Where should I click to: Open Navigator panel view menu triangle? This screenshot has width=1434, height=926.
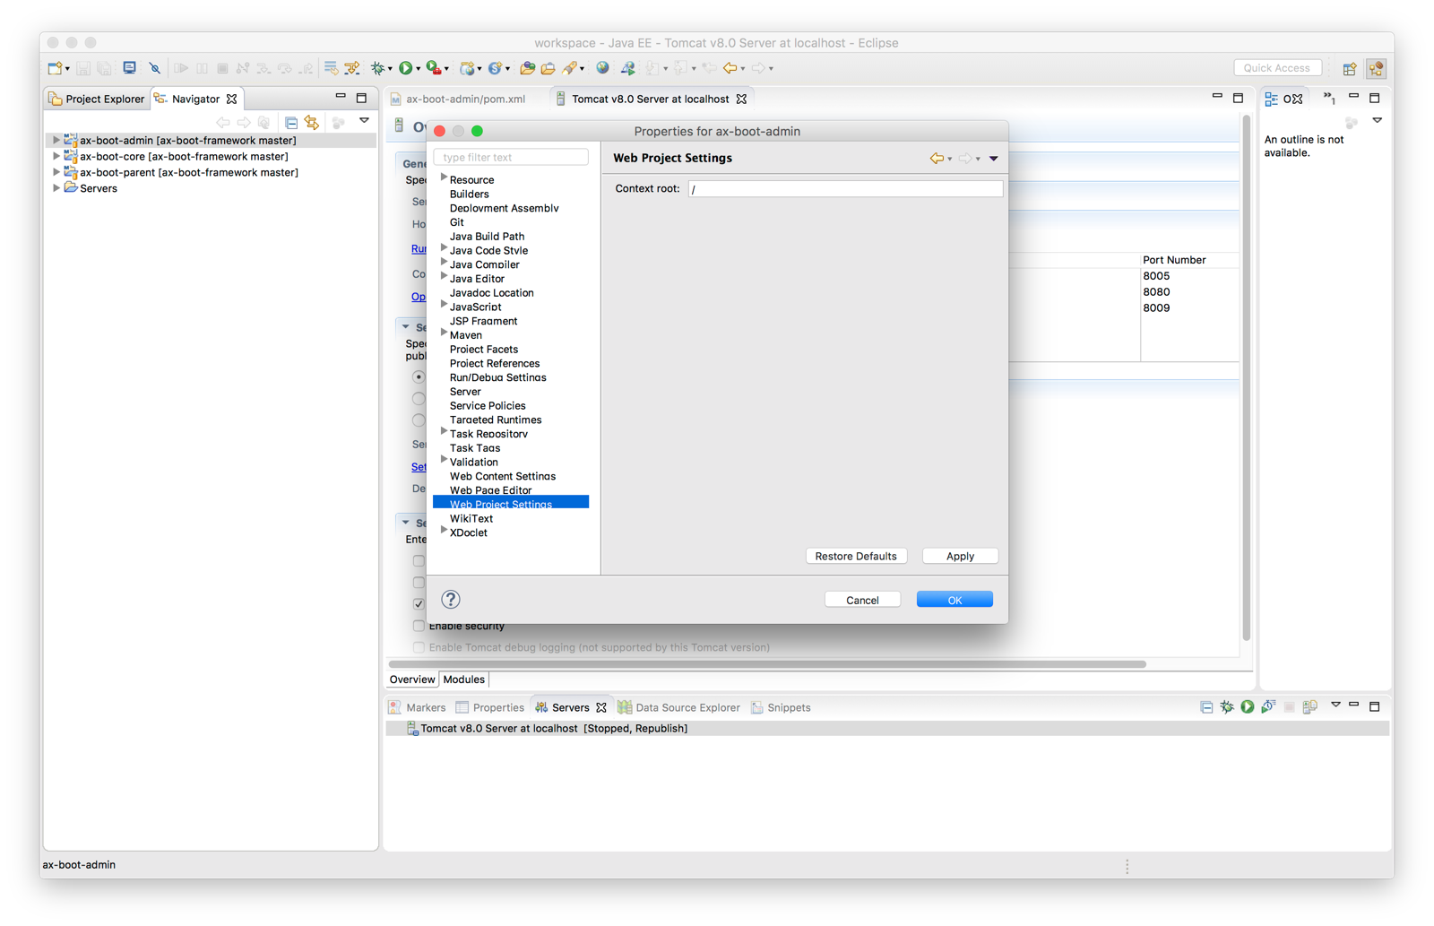pos(364,121)
